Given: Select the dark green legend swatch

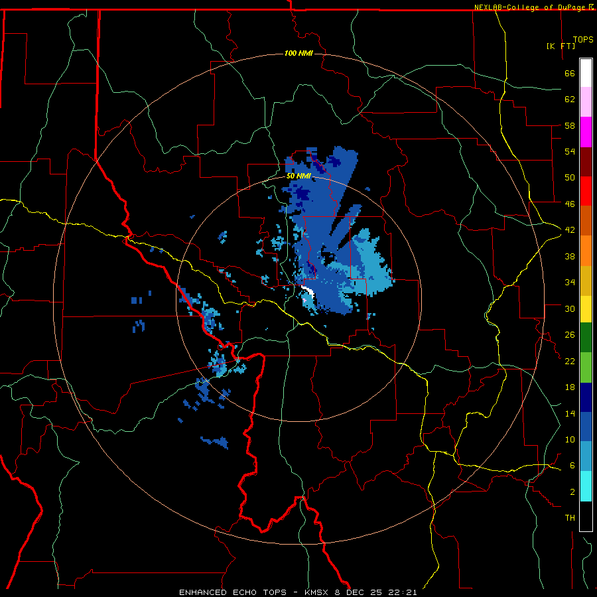Looking at the screenshot, I should (586, 338).
